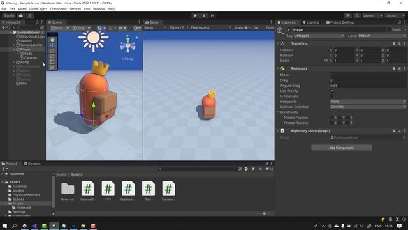Select the Rotate tool in Scene toolbar

click(x=52, y=50)
